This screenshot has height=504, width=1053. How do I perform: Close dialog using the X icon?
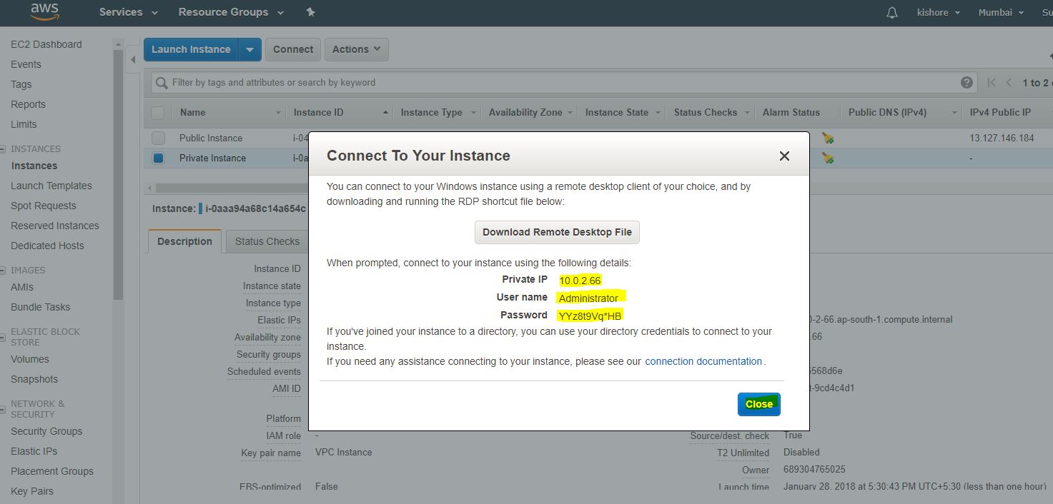point(783,156)
